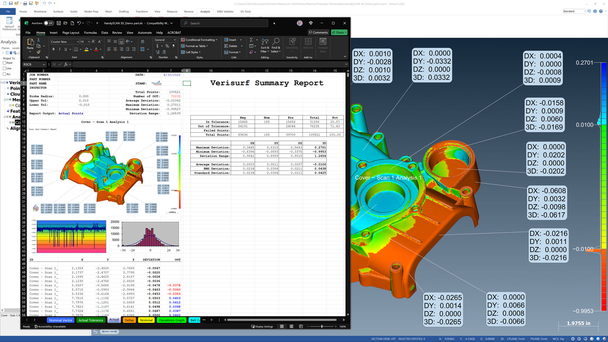Viewport: 608px width, 342px height.
Task: Click the Paste clipboard icon
Action: 30,42
